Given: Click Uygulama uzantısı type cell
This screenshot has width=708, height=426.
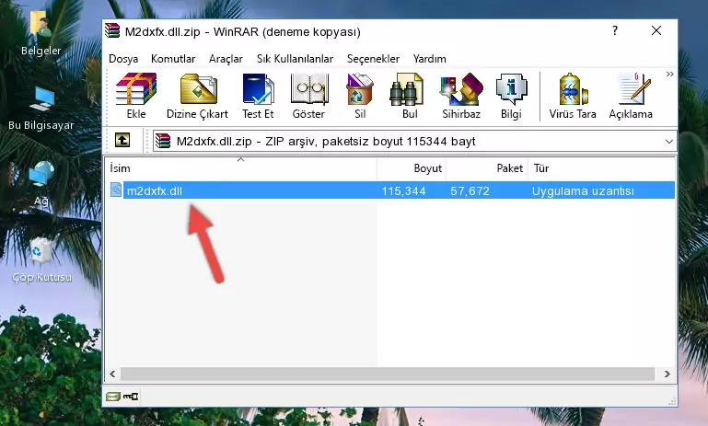Looking at the screenshot, I should tap(583, 190).
